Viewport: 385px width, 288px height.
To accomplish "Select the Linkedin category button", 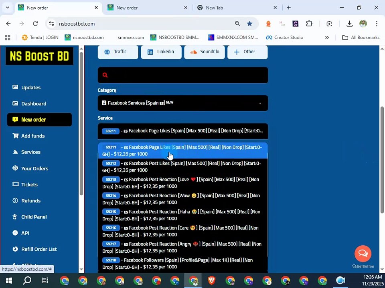I will point(161,52).
